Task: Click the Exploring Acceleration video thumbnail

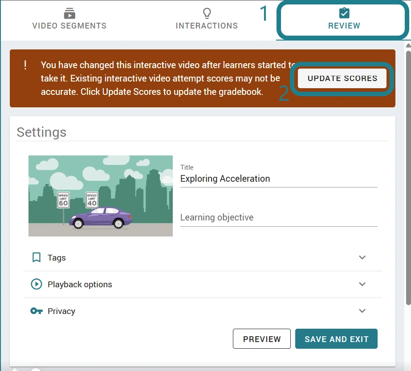Action: tap(101, 196)
